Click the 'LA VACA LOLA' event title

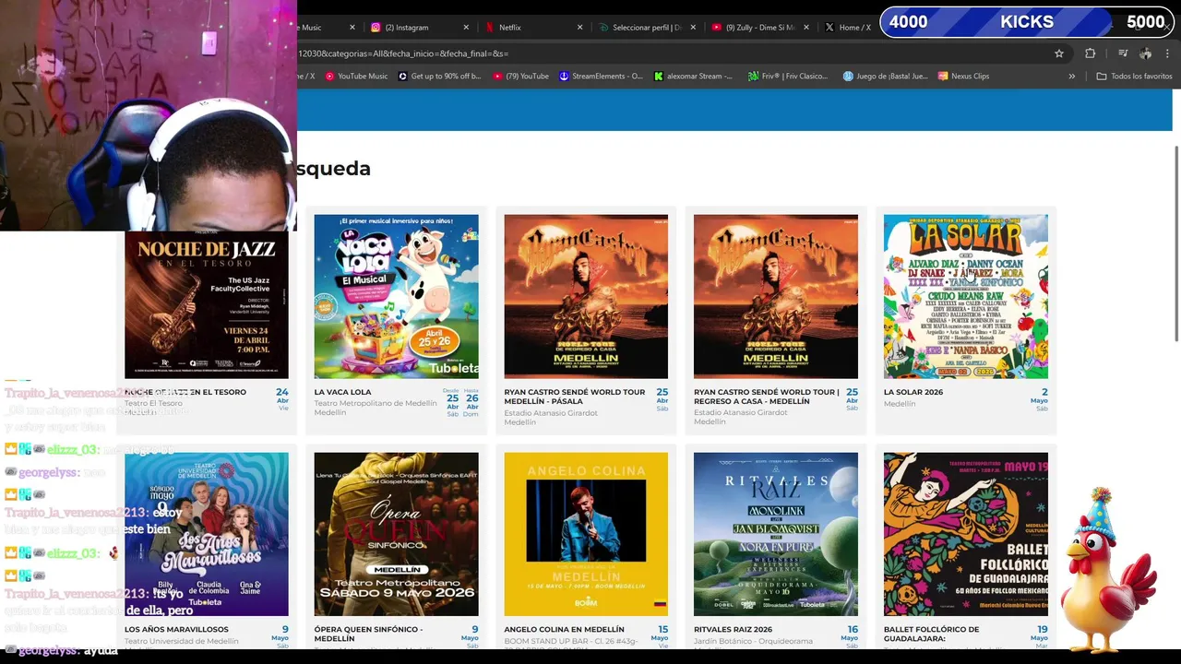(342, 392)
